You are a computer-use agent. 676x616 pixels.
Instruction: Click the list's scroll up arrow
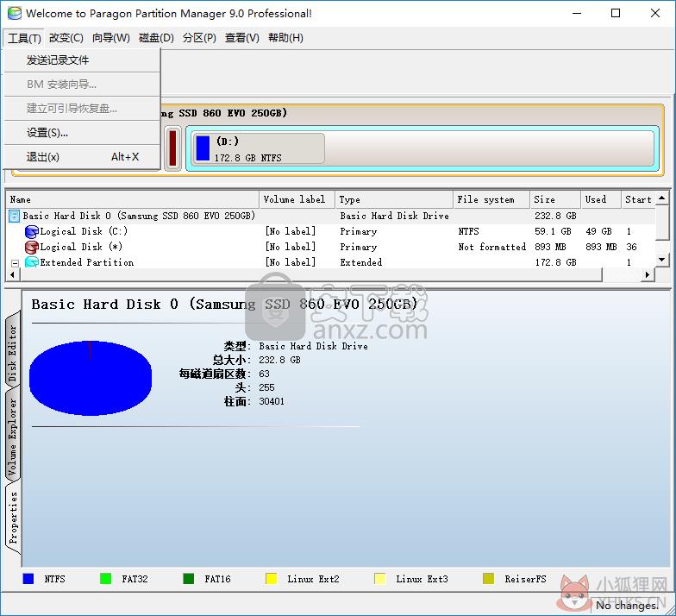(x=662, y=198)
